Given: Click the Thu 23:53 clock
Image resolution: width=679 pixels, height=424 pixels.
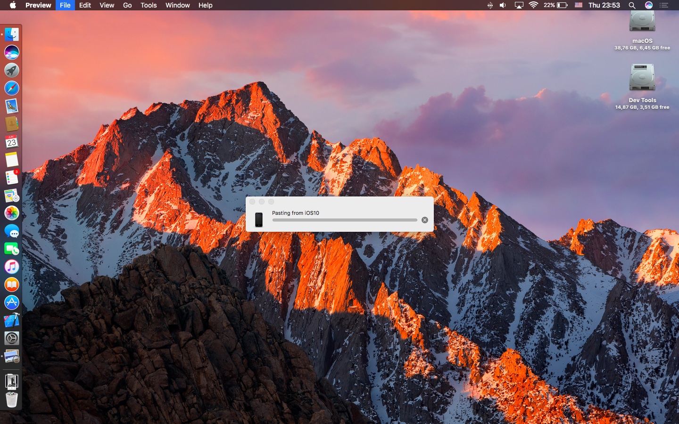Looking at the screenshot, I should point(604,5).
